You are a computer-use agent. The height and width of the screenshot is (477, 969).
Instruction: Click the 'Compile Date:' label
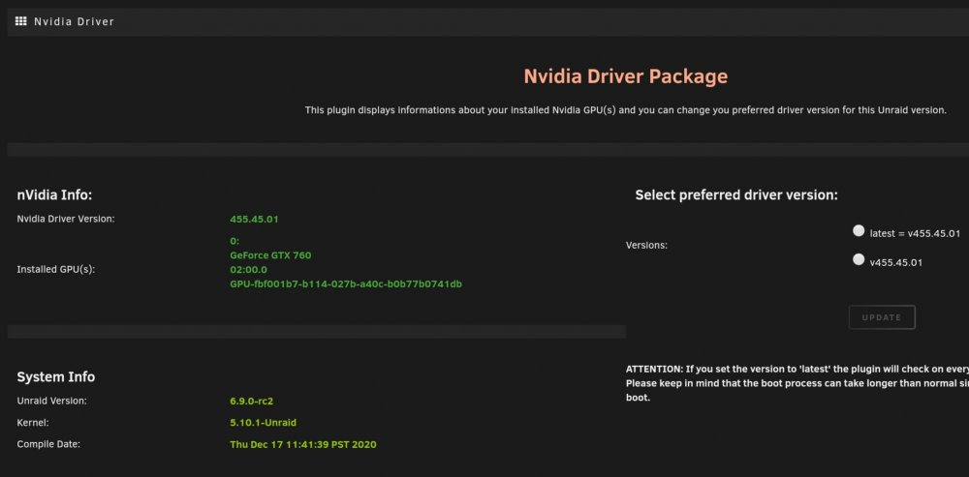[x=48, y=444]
